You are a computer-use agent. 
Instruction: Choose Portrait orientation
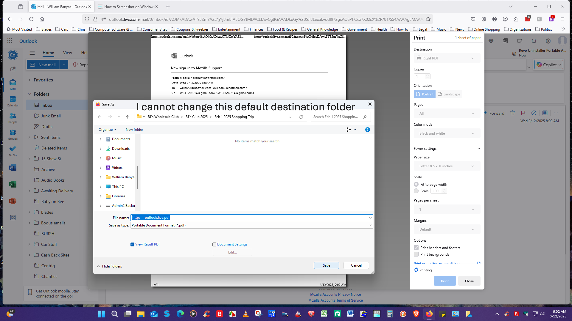(x=425, y=94)
